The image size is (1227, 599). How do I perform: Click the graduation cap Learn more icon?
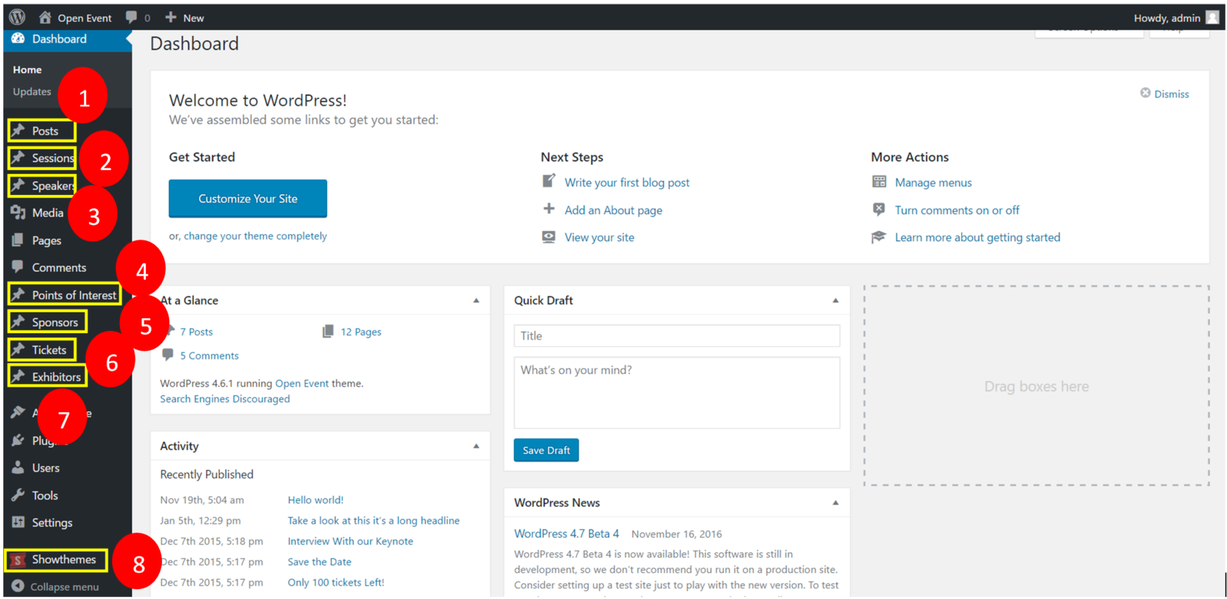point(879,237)
